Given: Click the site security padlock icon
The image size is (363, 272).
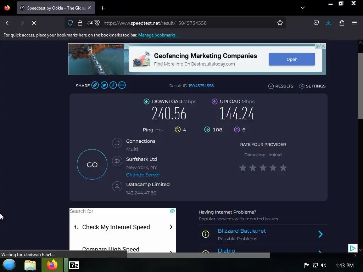Looking at the screenshot, I should (x=80, y=23).
